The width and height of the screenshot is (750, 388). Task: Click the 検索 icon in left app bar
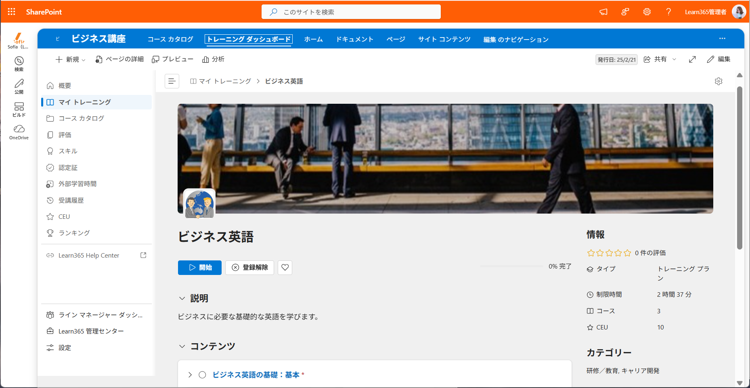(x=19, y=64)
